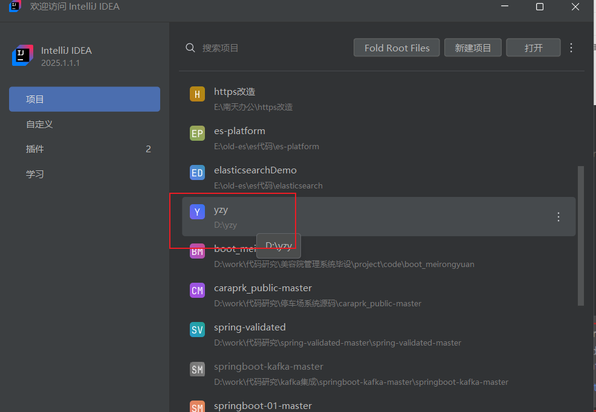Click the https改造 project H icon
This screenshot has height=412, width=596.
click(x=197, y=94)
